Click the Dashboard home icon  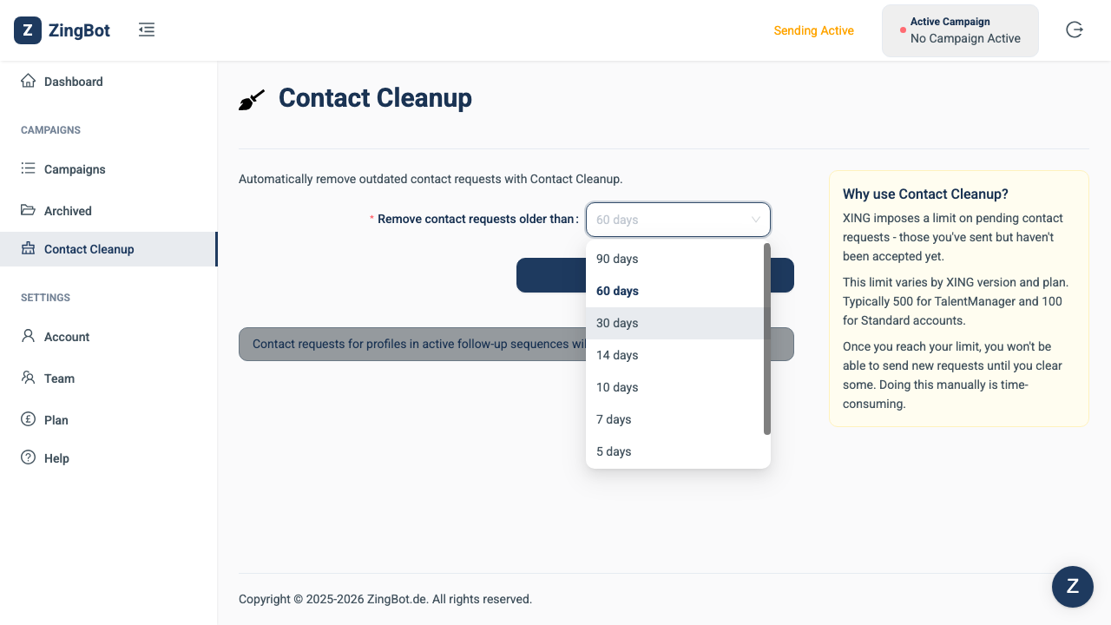pyautogui.click(x=28, y=81)
